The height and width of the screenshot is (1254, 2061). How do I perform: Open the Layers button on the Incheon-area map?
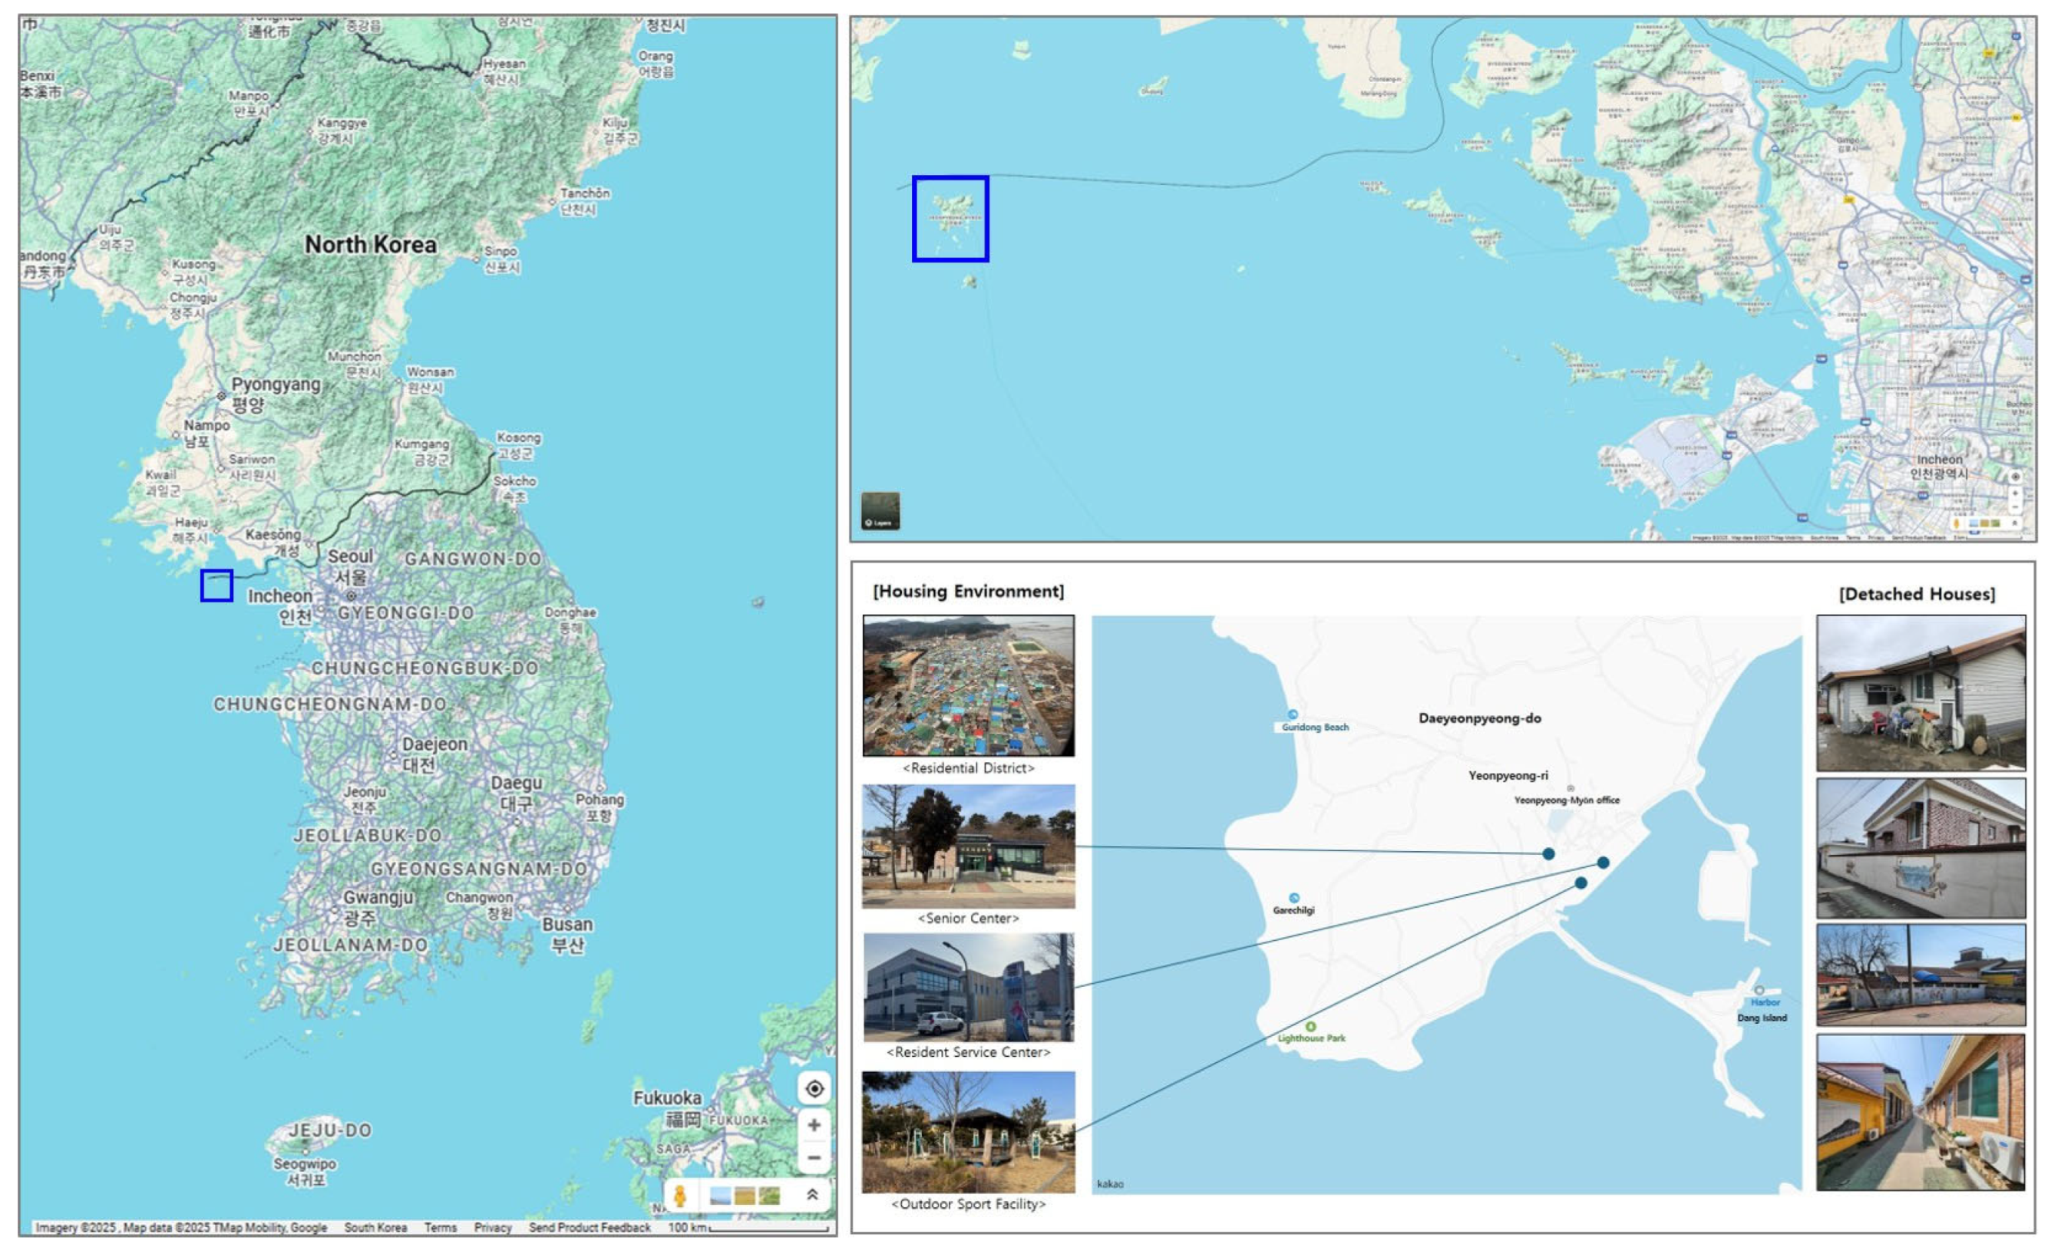[880, 511]
